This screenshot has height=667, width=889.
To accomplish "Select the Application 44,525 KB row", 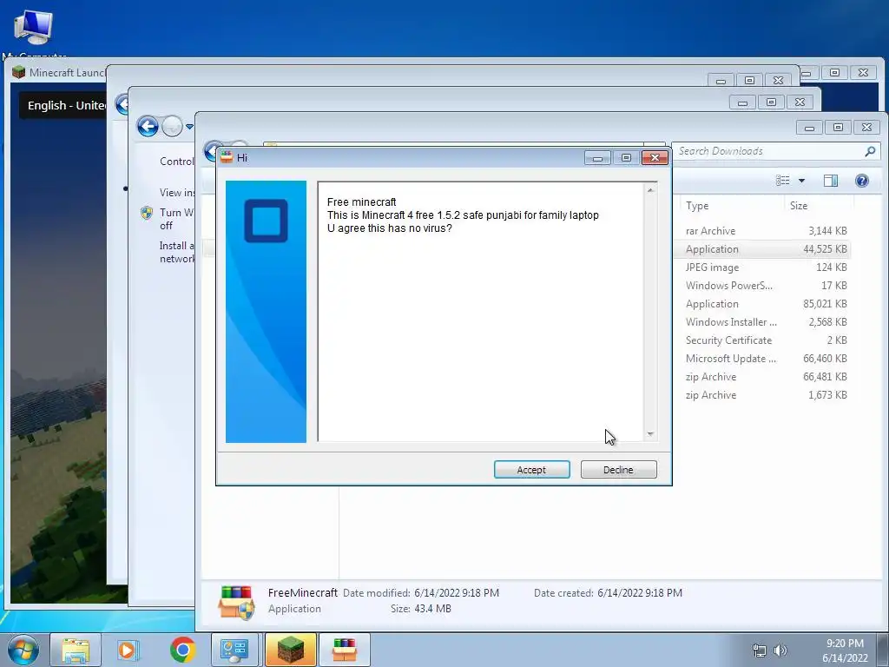I will click(x=766, y=249).
